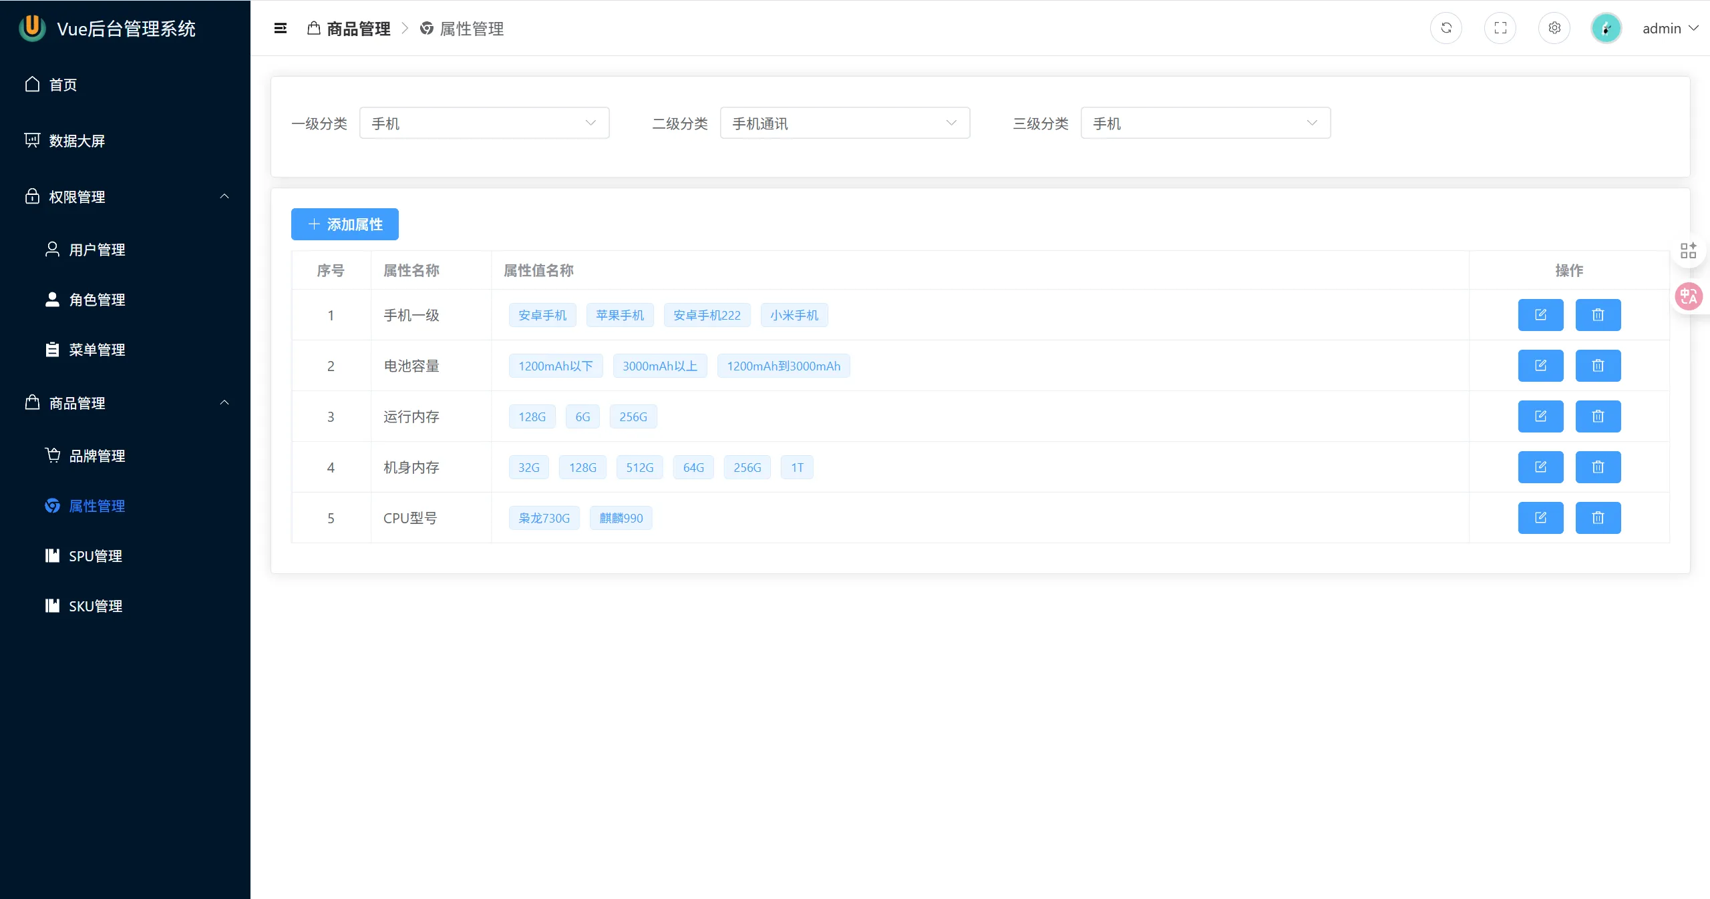The image size is (1710, 899).
Task: Open the 一级分类 dropdown
Action: pos(484,123)
